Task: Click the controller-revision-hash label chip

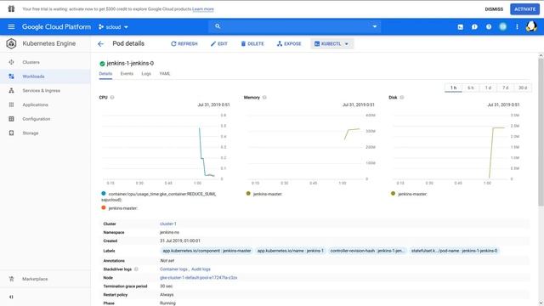Action: [x=367, y=251]
